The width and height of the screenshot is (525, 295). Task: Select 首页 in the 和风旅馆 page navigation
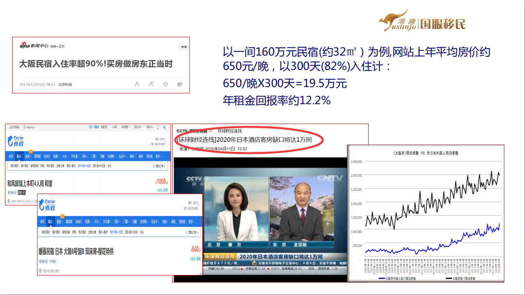click(x=11, y=156)
